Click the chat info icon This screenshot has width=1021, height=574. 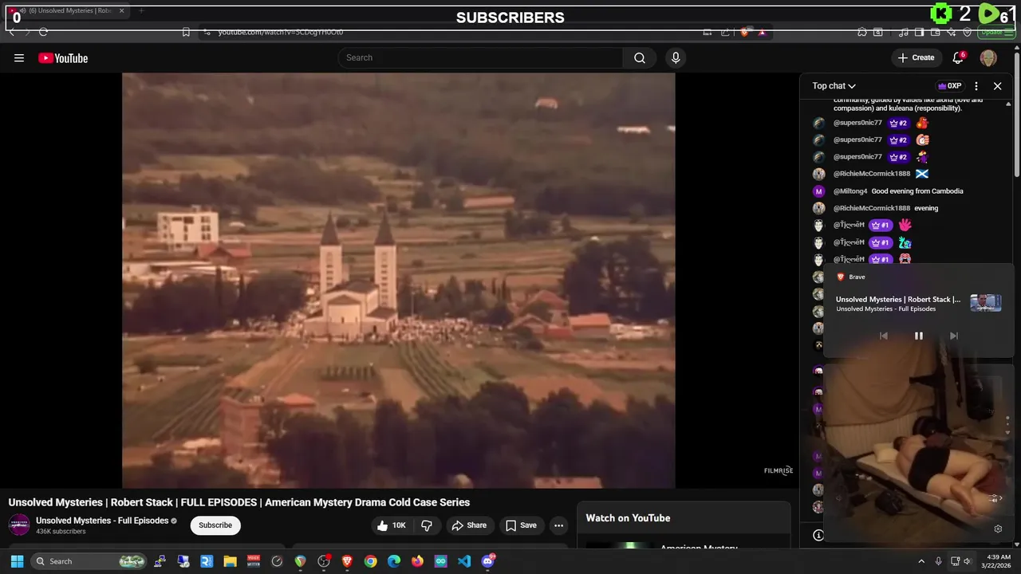click(x=818, y=535)
